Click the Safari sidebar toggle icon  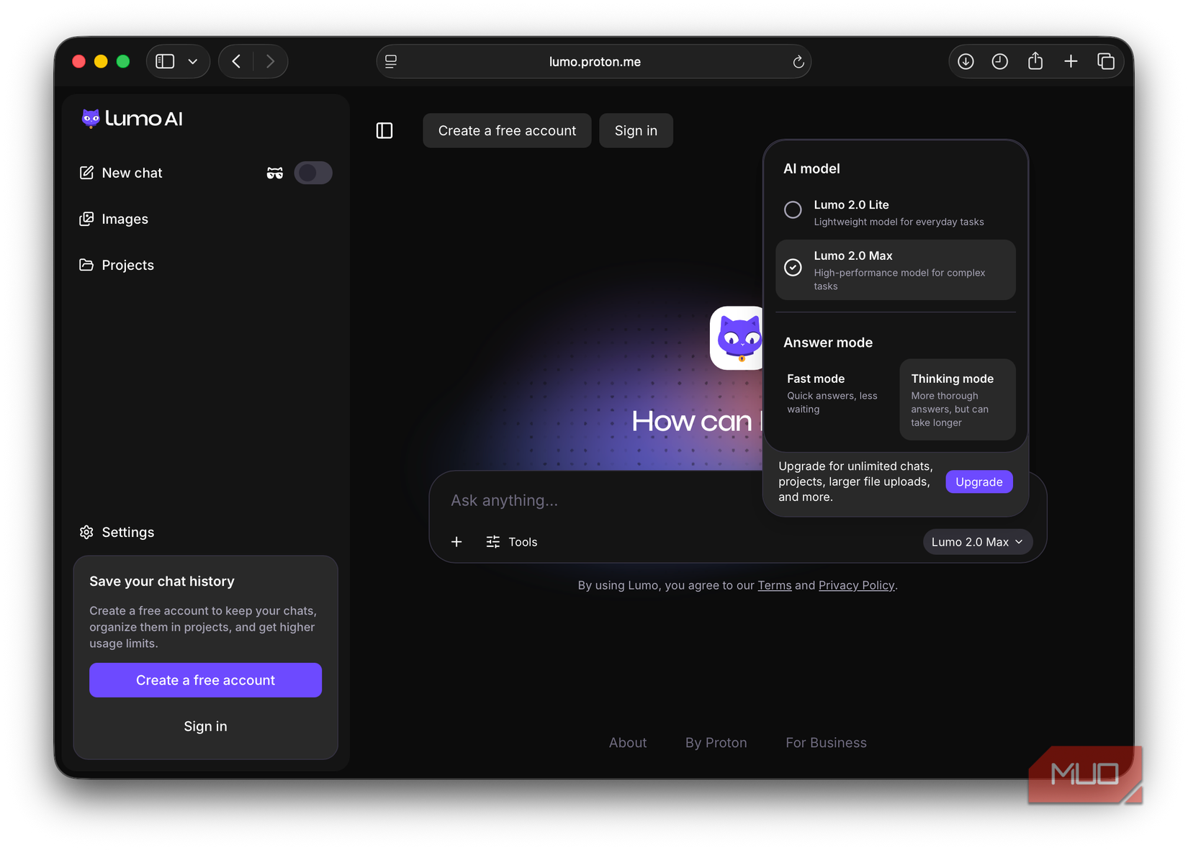166,61
